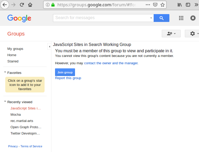Focus the Search for messages field
This screenshot has width=199, height=152.
tap(101, 18)
